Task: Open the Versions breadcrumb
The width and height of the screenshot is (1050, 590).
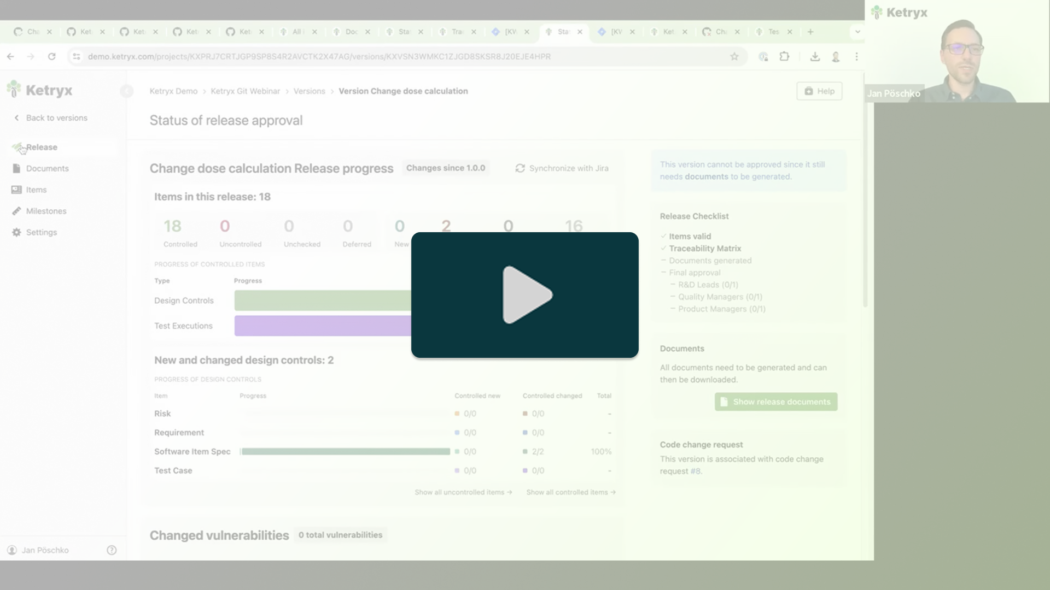Action: coord(309,91)
